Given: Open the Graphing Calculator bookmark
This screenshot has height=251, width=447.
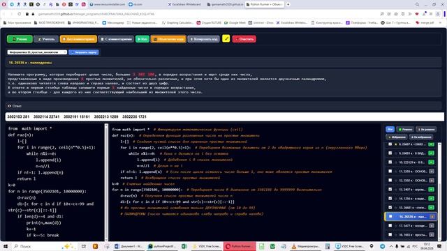Looking at the screenshot, I should tap(177, 22).
